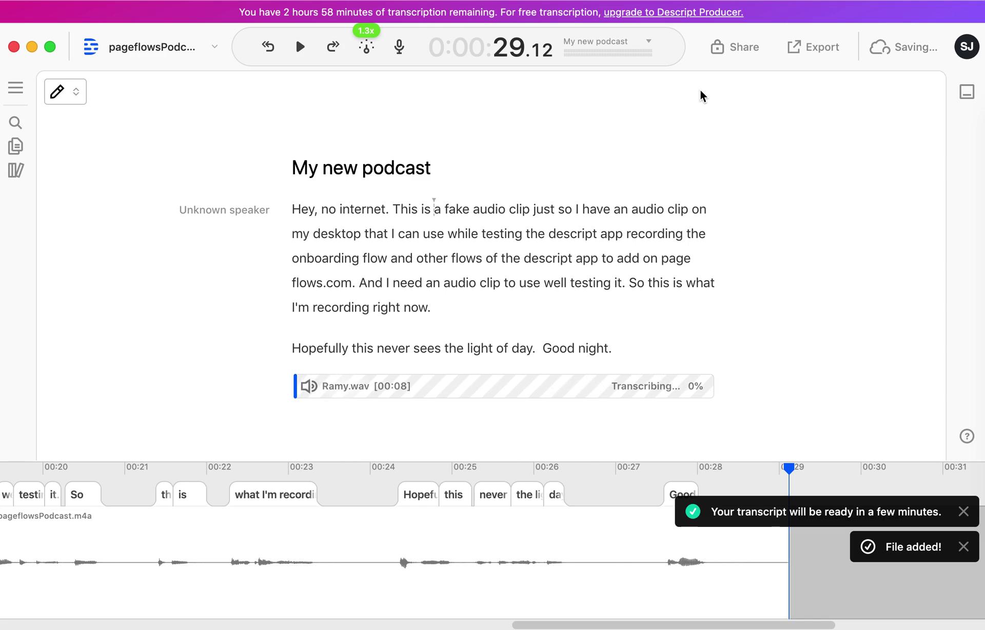Image resolution: width=985 pixels, height=630 pixels.
Task: Select the 'So' word block in timeline
Action: coord(83,495)
